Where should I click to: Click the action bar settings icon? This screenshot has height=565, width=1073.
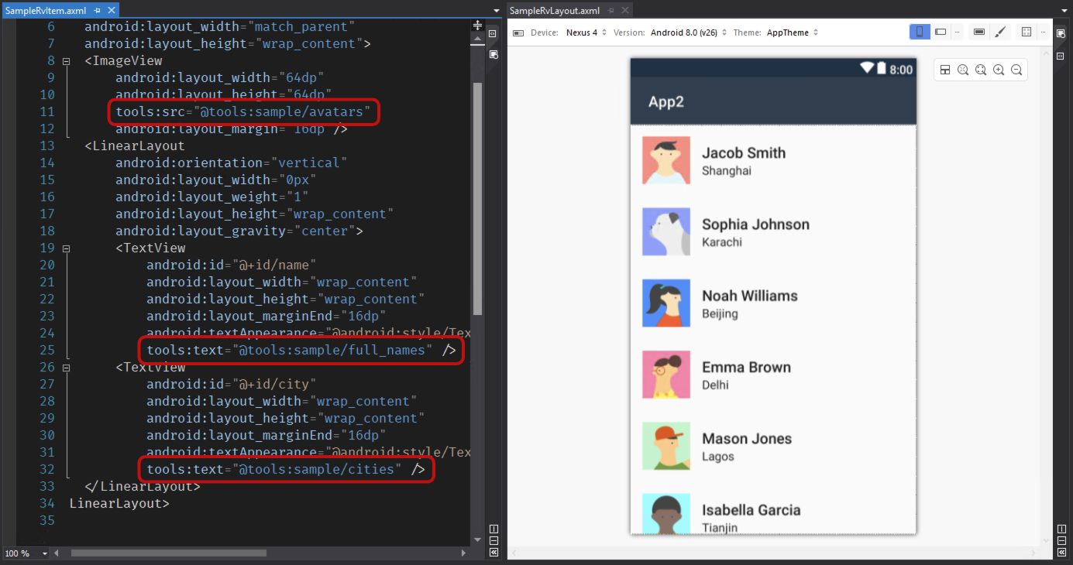pyautogui.click(x=979, y=33)
